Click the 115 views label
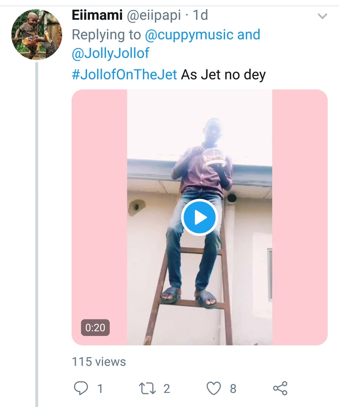The image size is (339, 407). (x=99, y=362)
